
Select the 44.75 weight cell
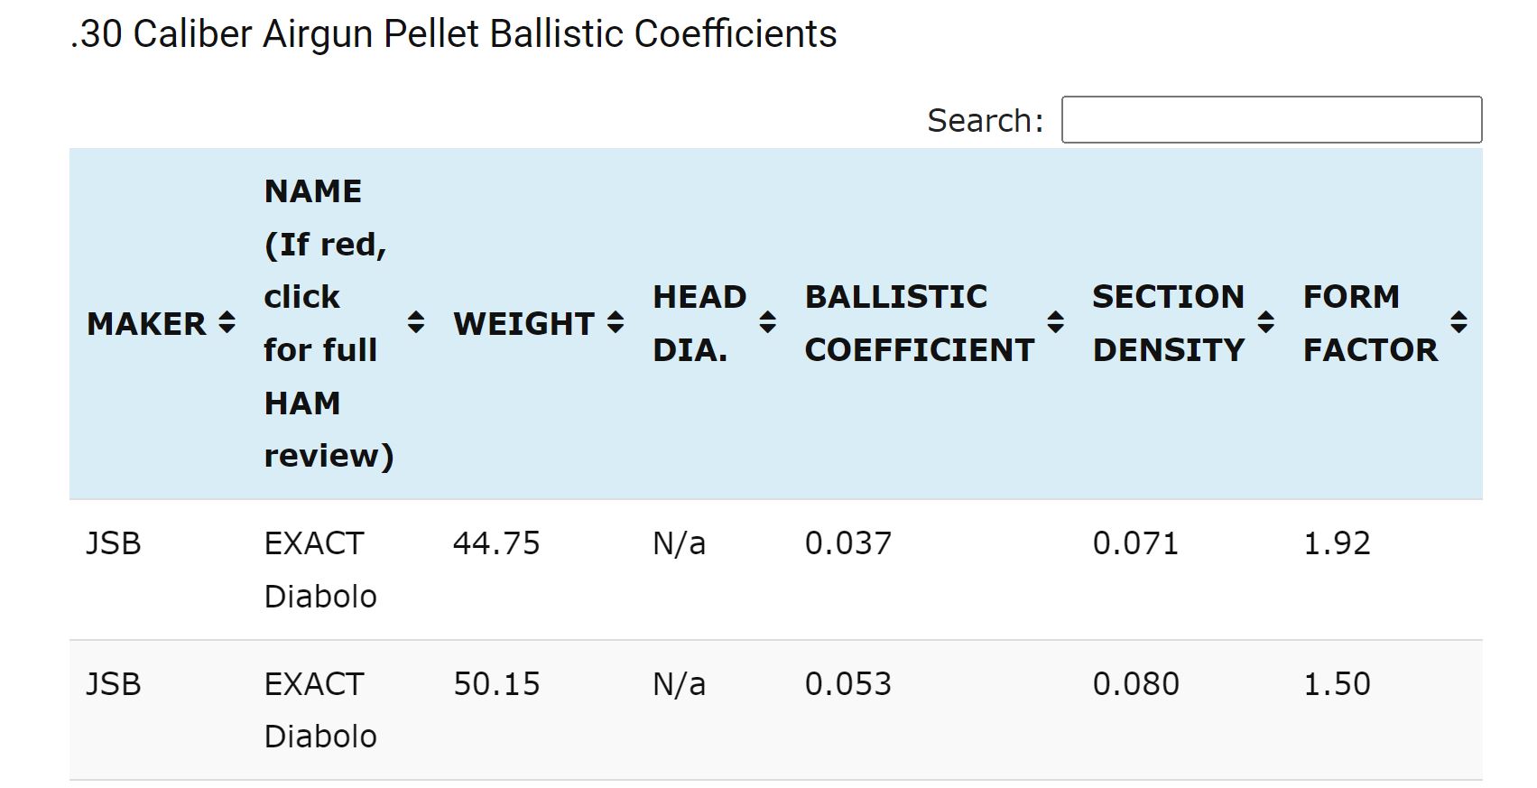[496, 543]
